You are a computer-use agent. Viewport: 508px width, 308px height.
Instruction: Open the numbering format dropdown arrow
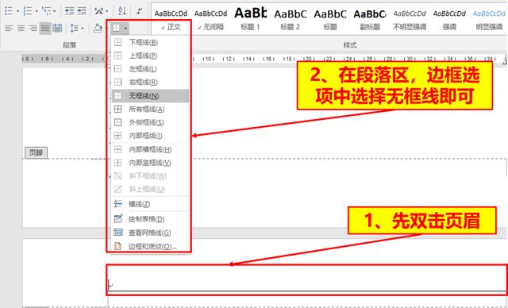[37, 11]
